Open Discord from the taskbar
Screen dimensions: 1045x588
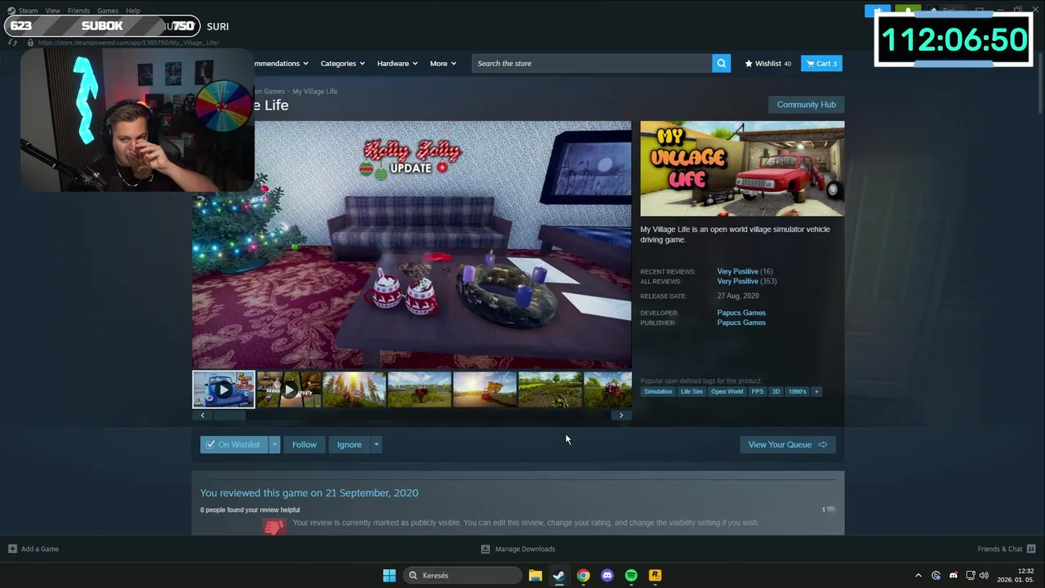pyautogui.click(x=607, y=575)
